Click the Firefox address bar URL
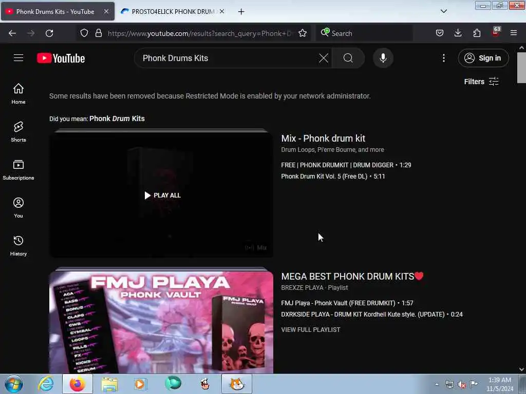The image size is (526, 394). pos(200,33)
